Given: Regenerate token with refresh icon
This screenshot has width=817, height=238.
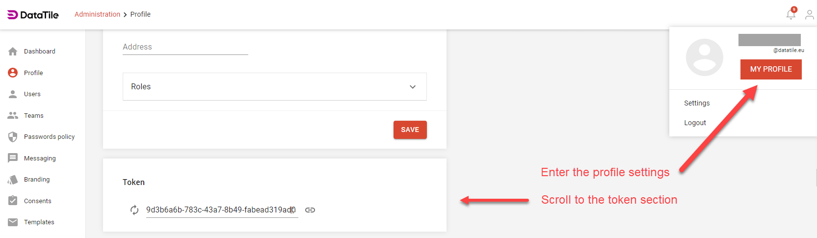Looking at the screenshot, I should pyautogui.click(x=134, y=210).
